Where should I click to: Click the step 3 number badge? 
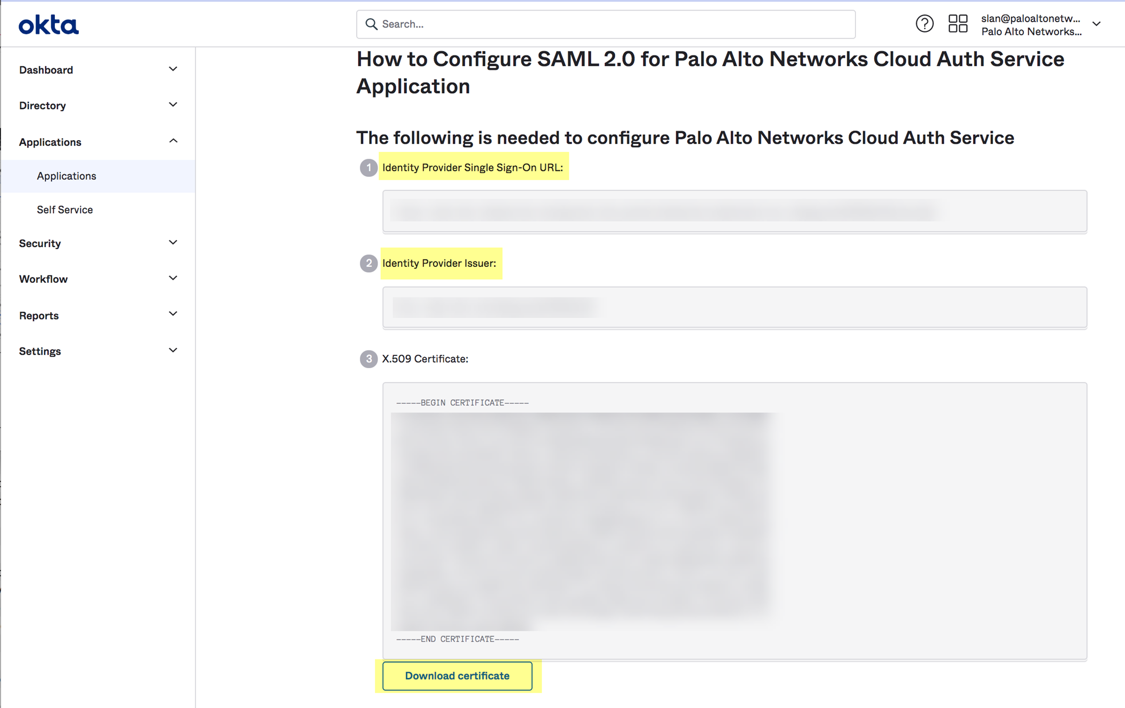pyautogui.click(x=368, y=359)
